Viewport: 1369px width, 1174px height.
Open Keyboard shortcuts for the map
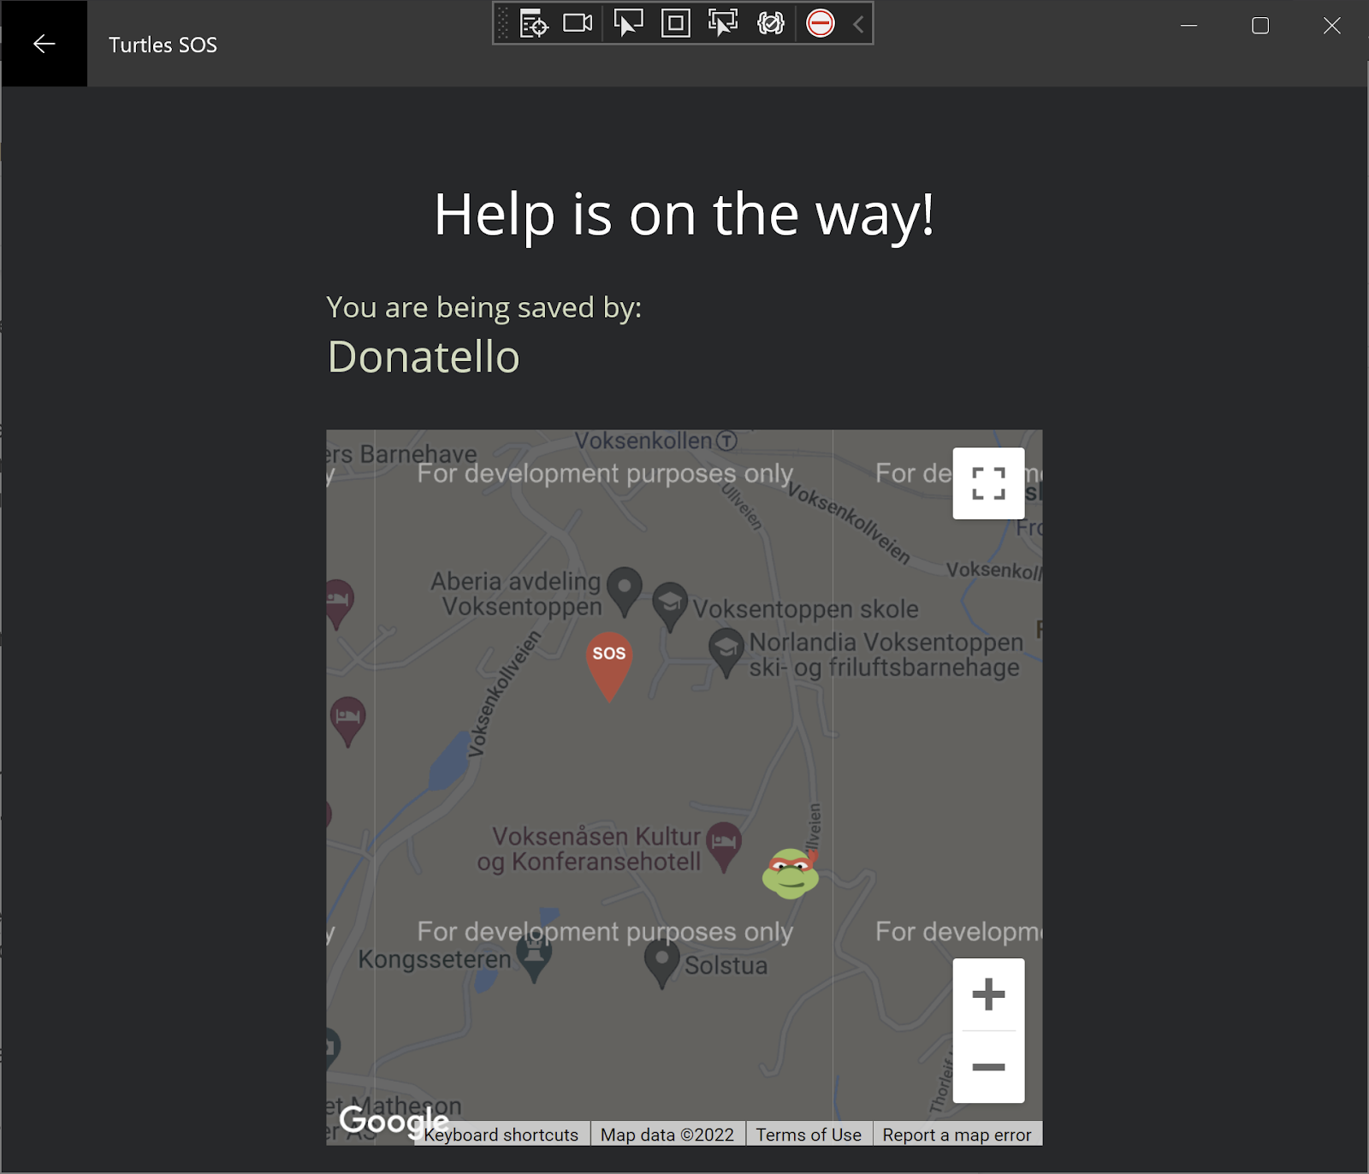[x=501, y=1135]
